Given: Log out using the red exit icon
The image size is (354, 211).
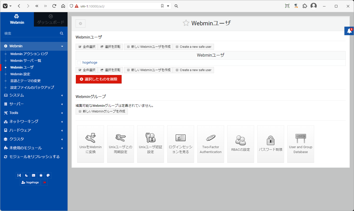Looking at the screenshot, I should coord(45,182).
